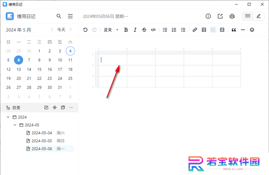The width and height of the screenshot is (269, 175).
Task: Collapse all directory nodes
Action: (x=63, y=108)
